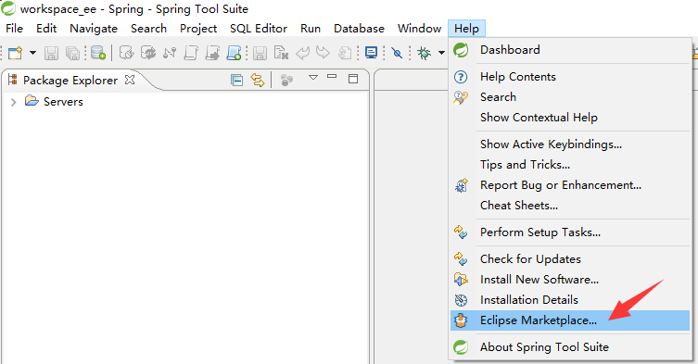The height and width of the screenshot is (364, 698).
Task: Click the Save toolbar icon
Action: 51,53
